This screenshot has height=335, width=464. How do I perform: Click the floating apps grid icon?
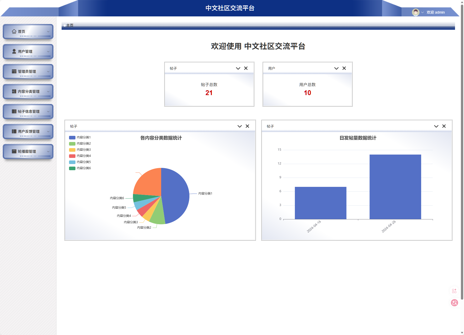coord(454,291)
